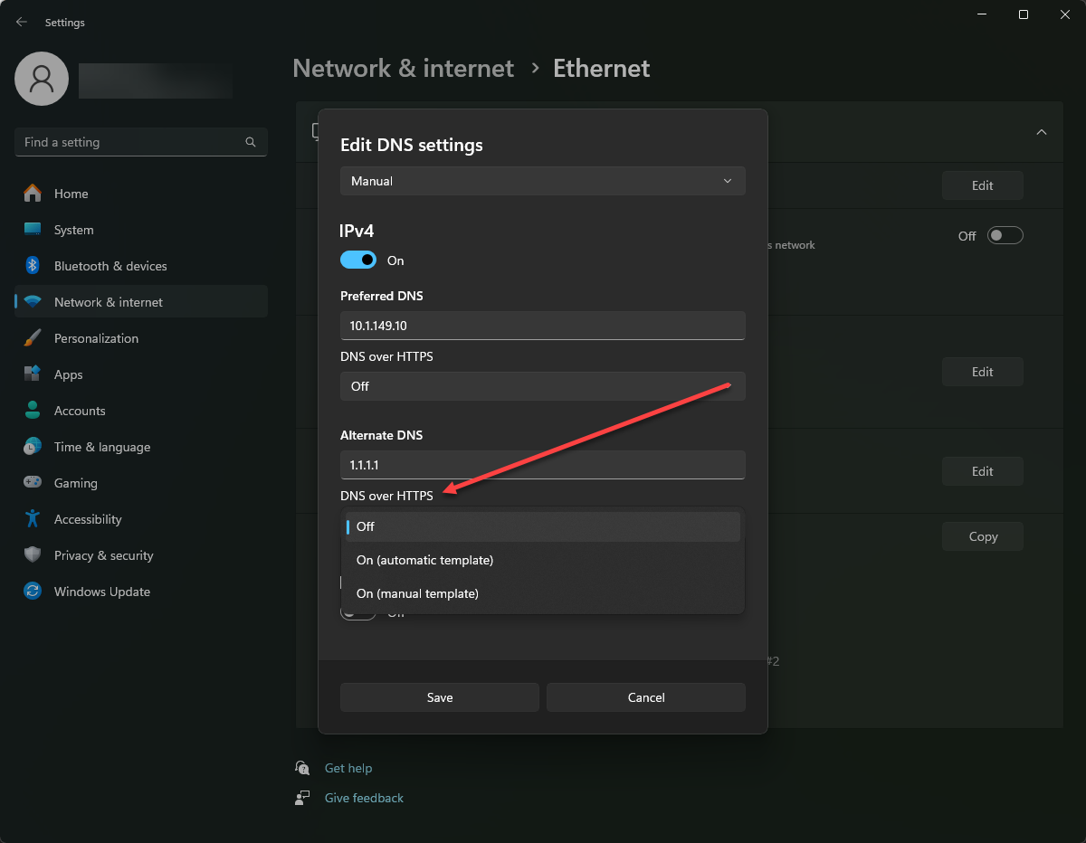Select the Privacy & security shield icon
Viewport: 1086px width, 843px height.
33,555
